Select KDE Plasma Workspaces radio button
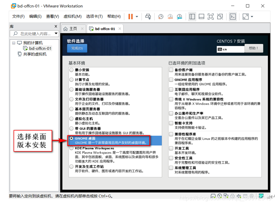This screenshot has height=205, width=275. click(x=71, y=148)
